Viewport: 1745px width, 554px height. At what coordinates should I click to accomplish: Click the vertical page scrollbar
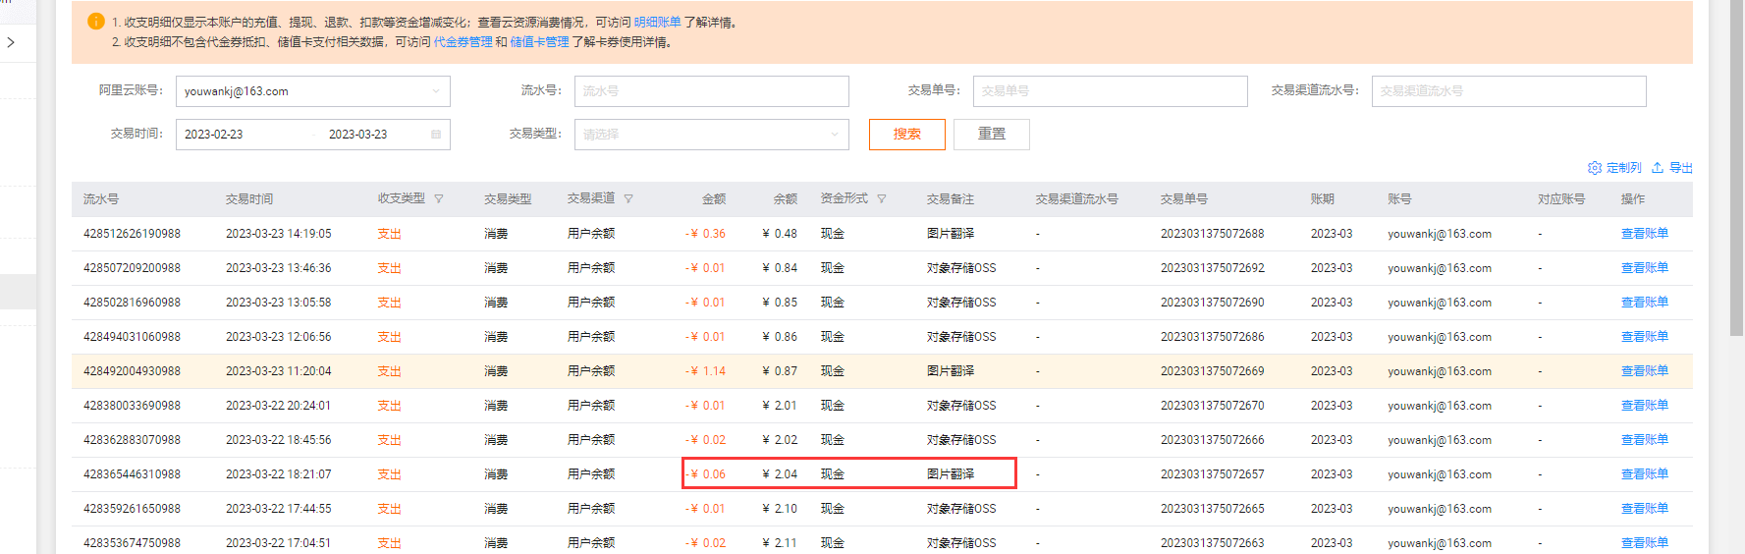click(x=1738, y=167)
